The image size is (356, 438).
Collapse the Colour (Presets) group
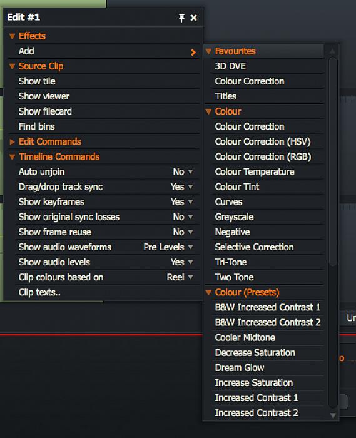coord(208,292)
